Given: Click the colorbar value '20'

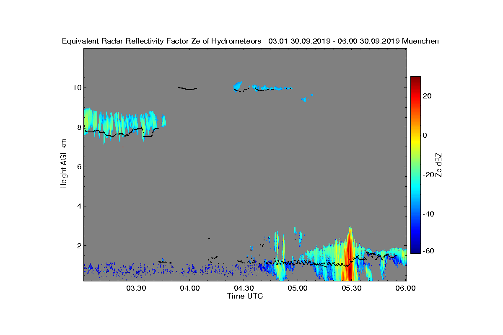Looking at the screenshot, I should tap(428, 96).
